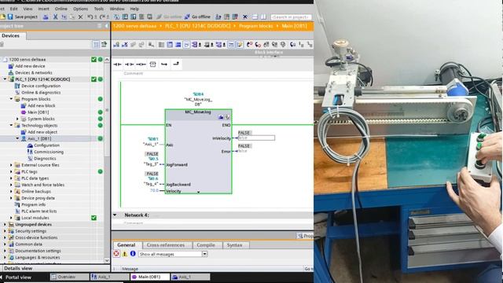Collapse the project tree with arrow icon

107,26
